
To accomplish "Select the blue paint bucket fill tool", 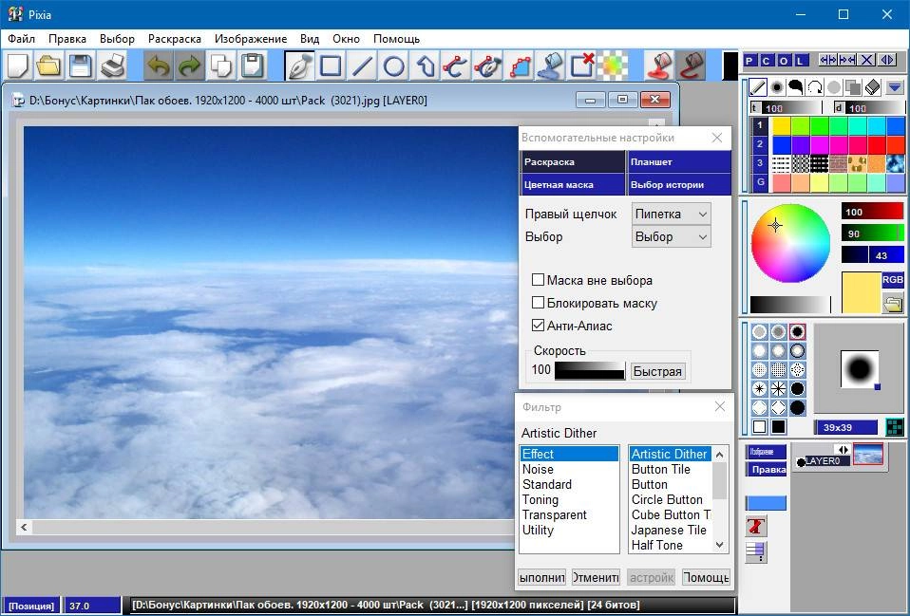I will pyautogui.click(x=550, y=65).
